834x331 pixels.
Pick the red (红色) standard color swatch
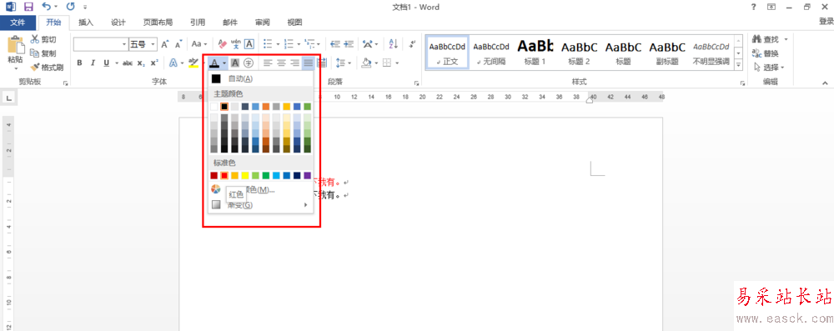[x=224, y=176]
